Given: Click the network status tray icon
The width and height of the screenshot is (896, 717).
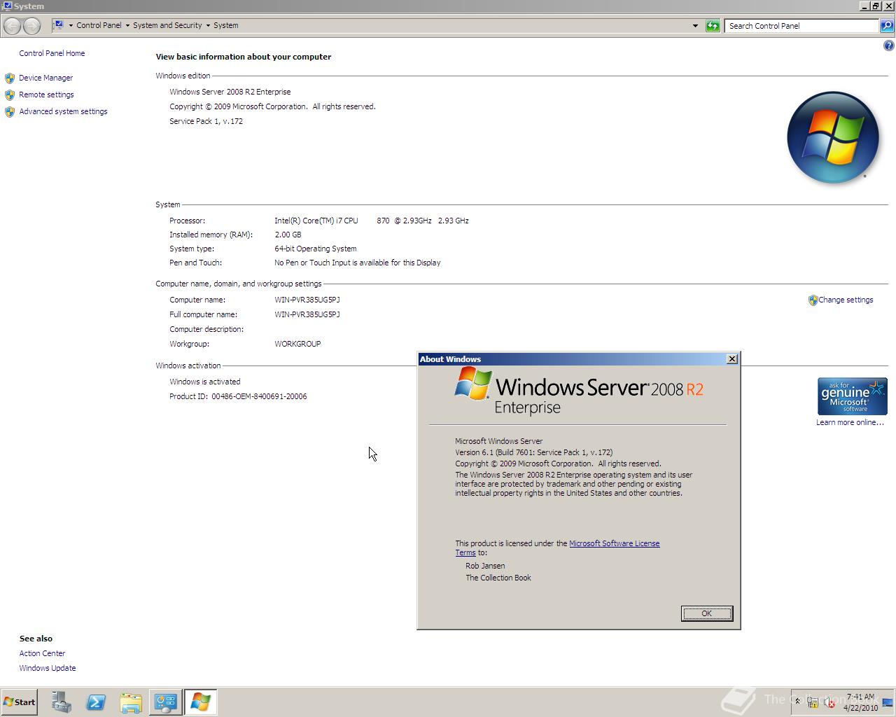Looking at the screenshot, I should click(813, 702).
